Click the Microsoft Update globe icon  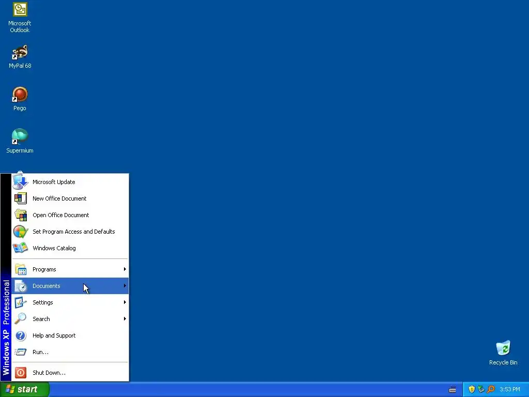click(21, 181)
